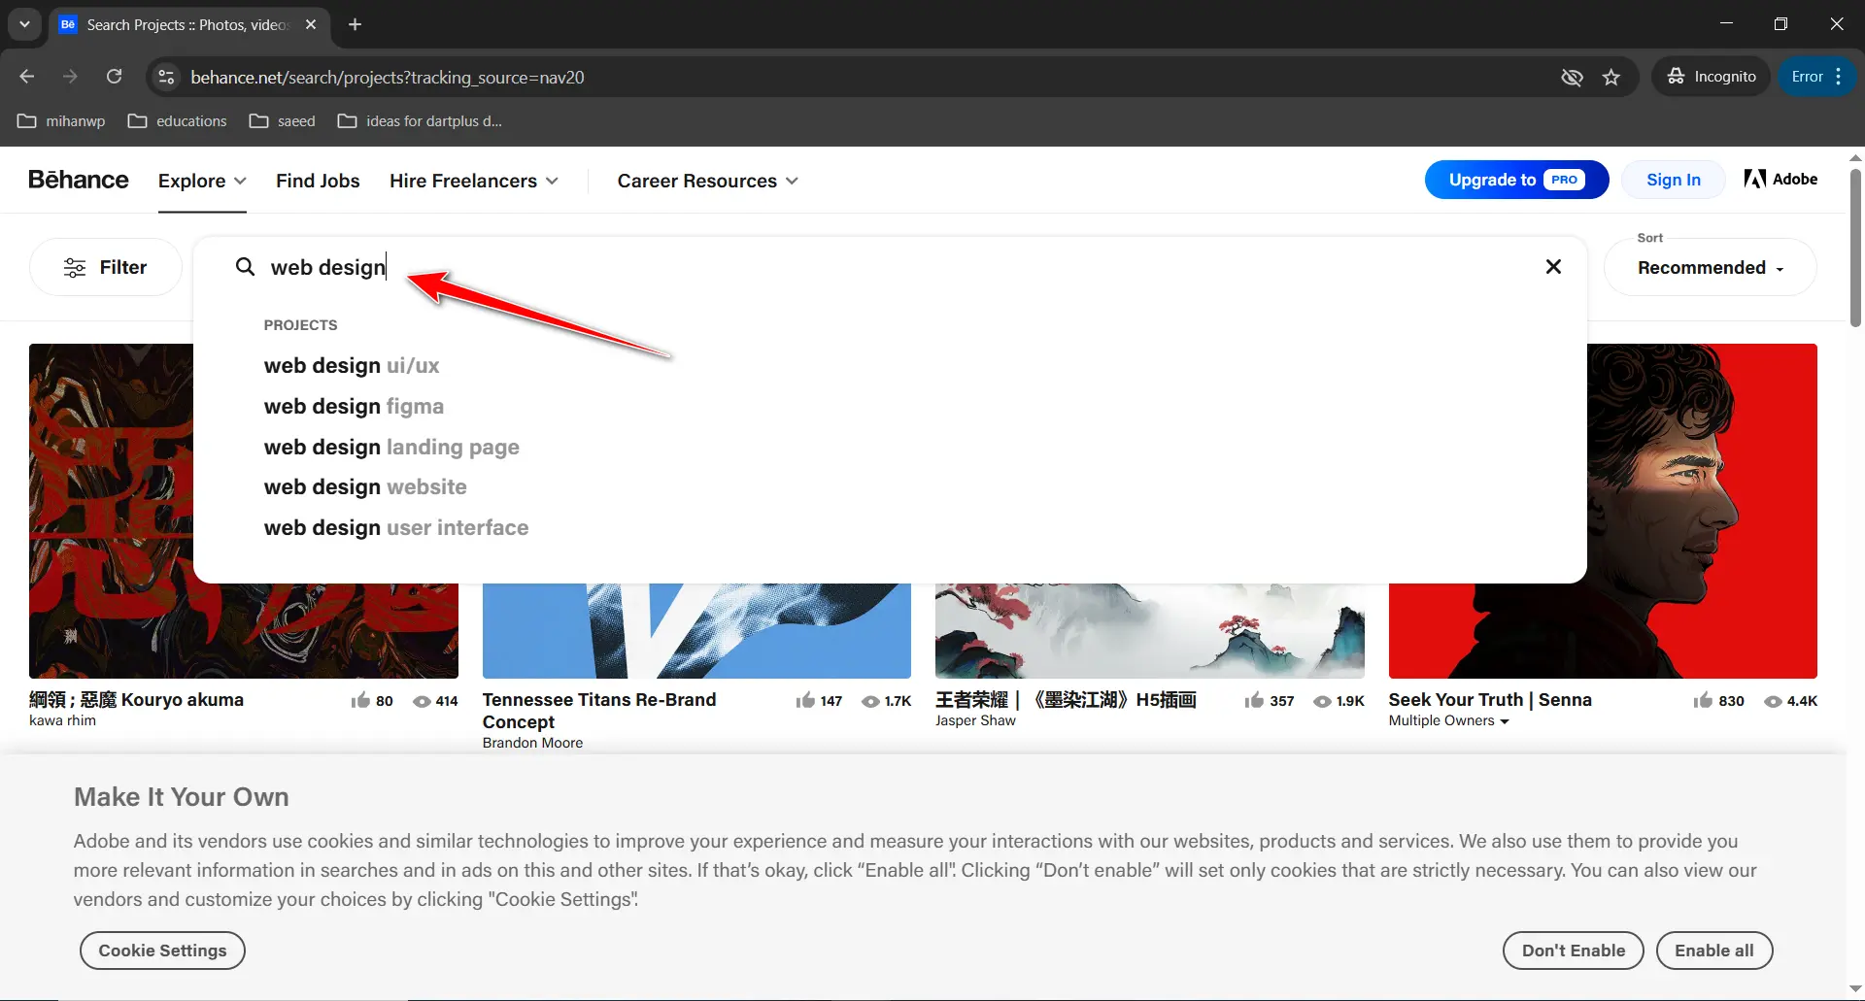
Task: Open a new browser tab
Action: click(355, 24)
